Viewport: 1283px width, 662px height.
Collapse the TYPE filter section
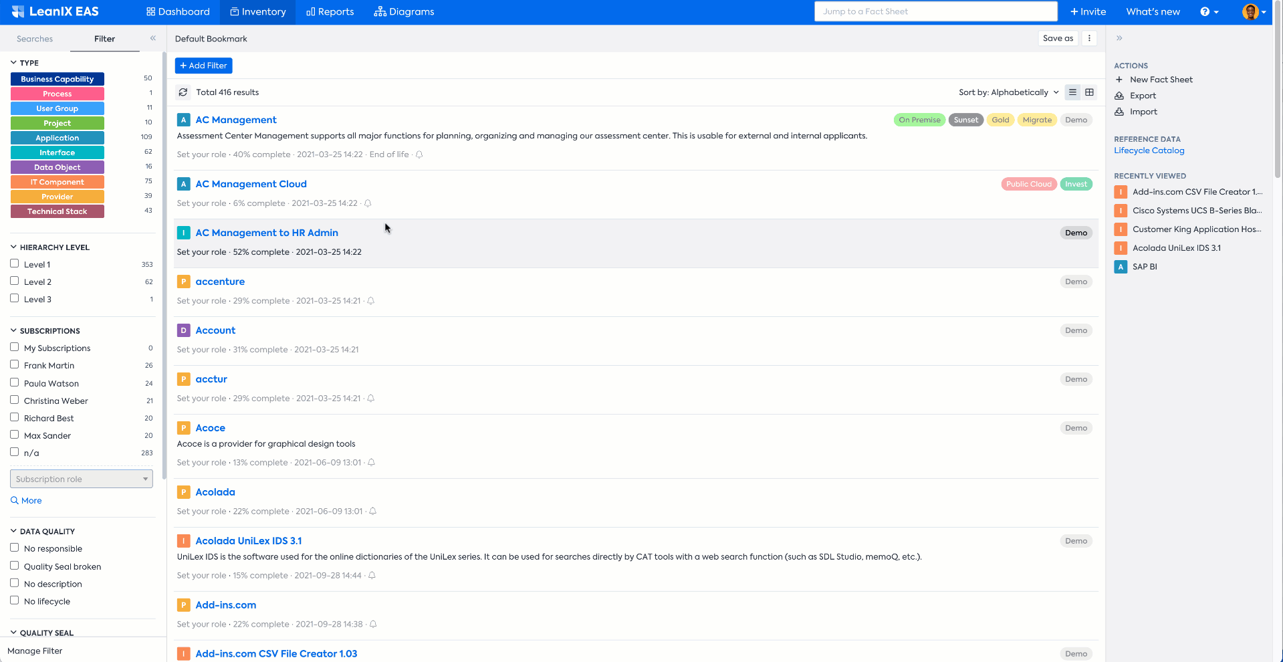click(13, 62)
